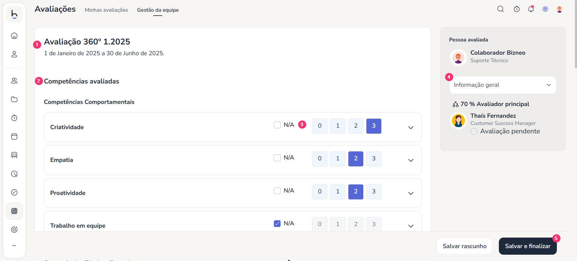Tick the N/A box for Empatia
Image resolution: width=577 pixels, height=261 pixels.
tap(277, 158)
